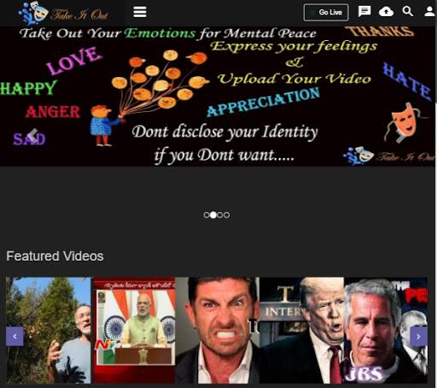Click the Go Live button
Screen dimensions: 437x388
[x=326, y=12]
